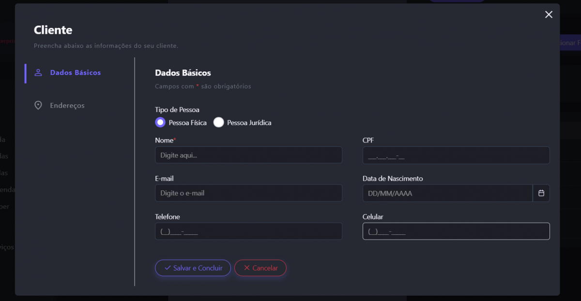Click into the CPF input field
Screen dimensions: 581x301
pos(456,155)
